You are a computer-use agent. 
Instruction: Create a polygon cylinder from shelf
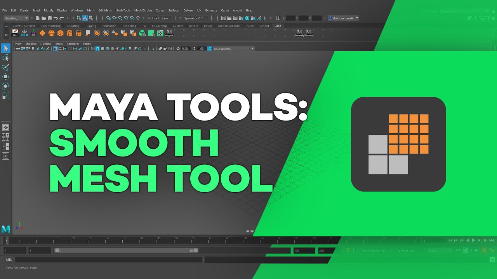70,33
